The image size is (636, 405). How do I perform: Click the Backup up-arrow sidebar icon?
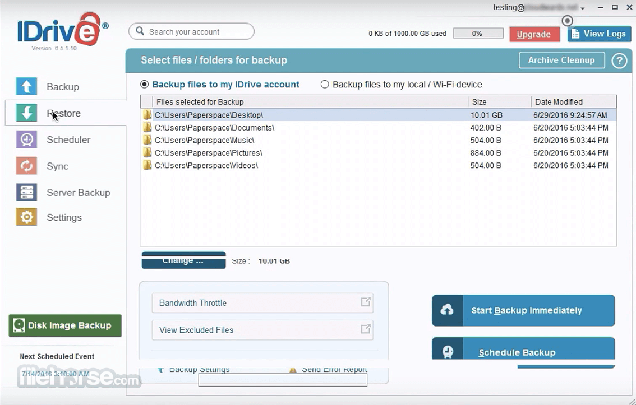coord(26,86)
